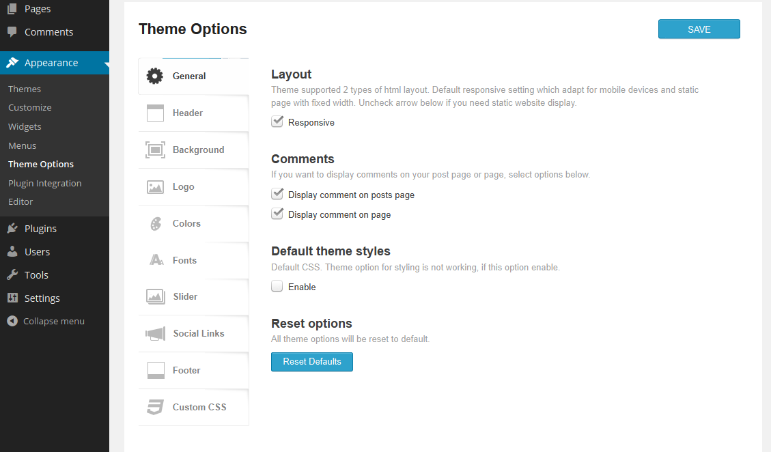
Task: Select the Fonts icon
Action: pos(156,260)
